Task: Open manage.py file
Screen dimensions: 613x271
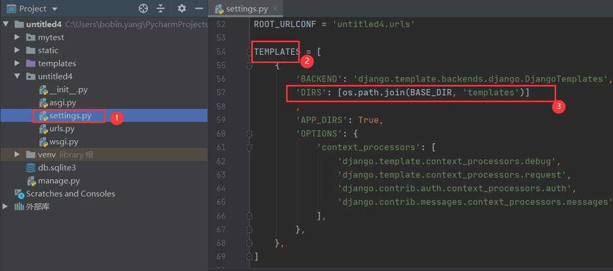Action: (59, 181)
